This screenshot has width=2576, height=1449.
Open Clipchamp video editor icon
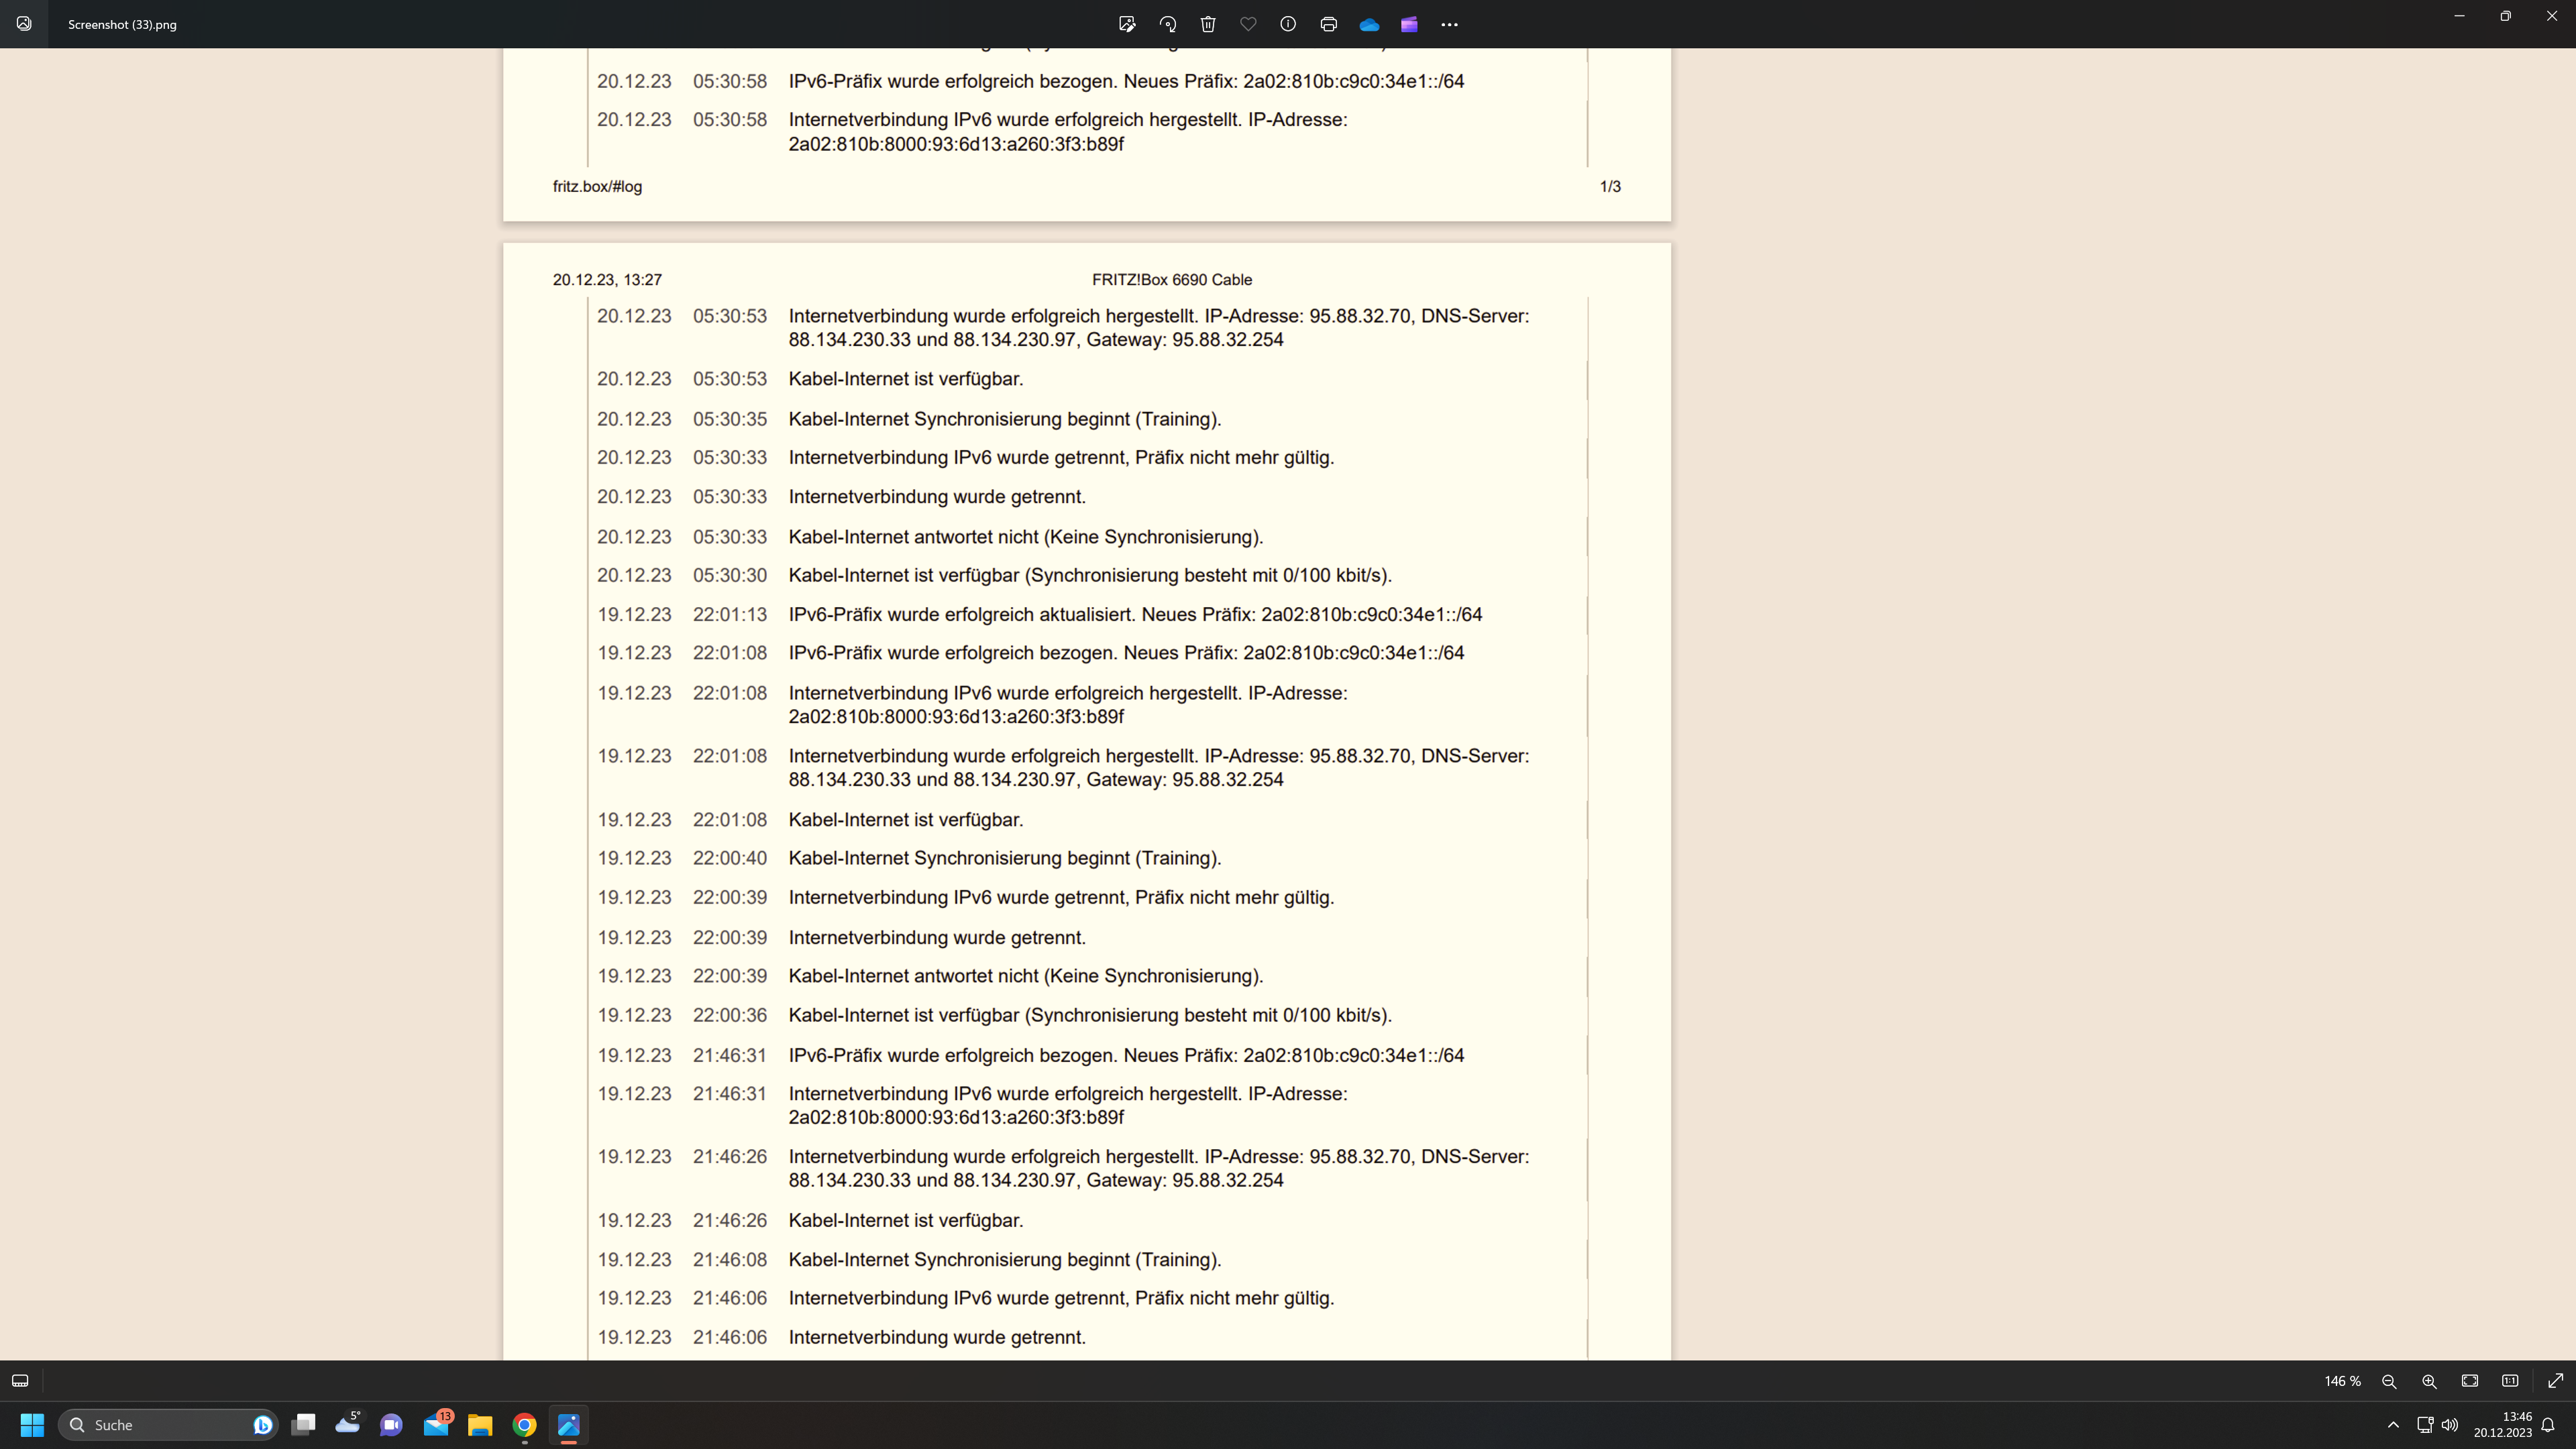[x=1409, y=24]
